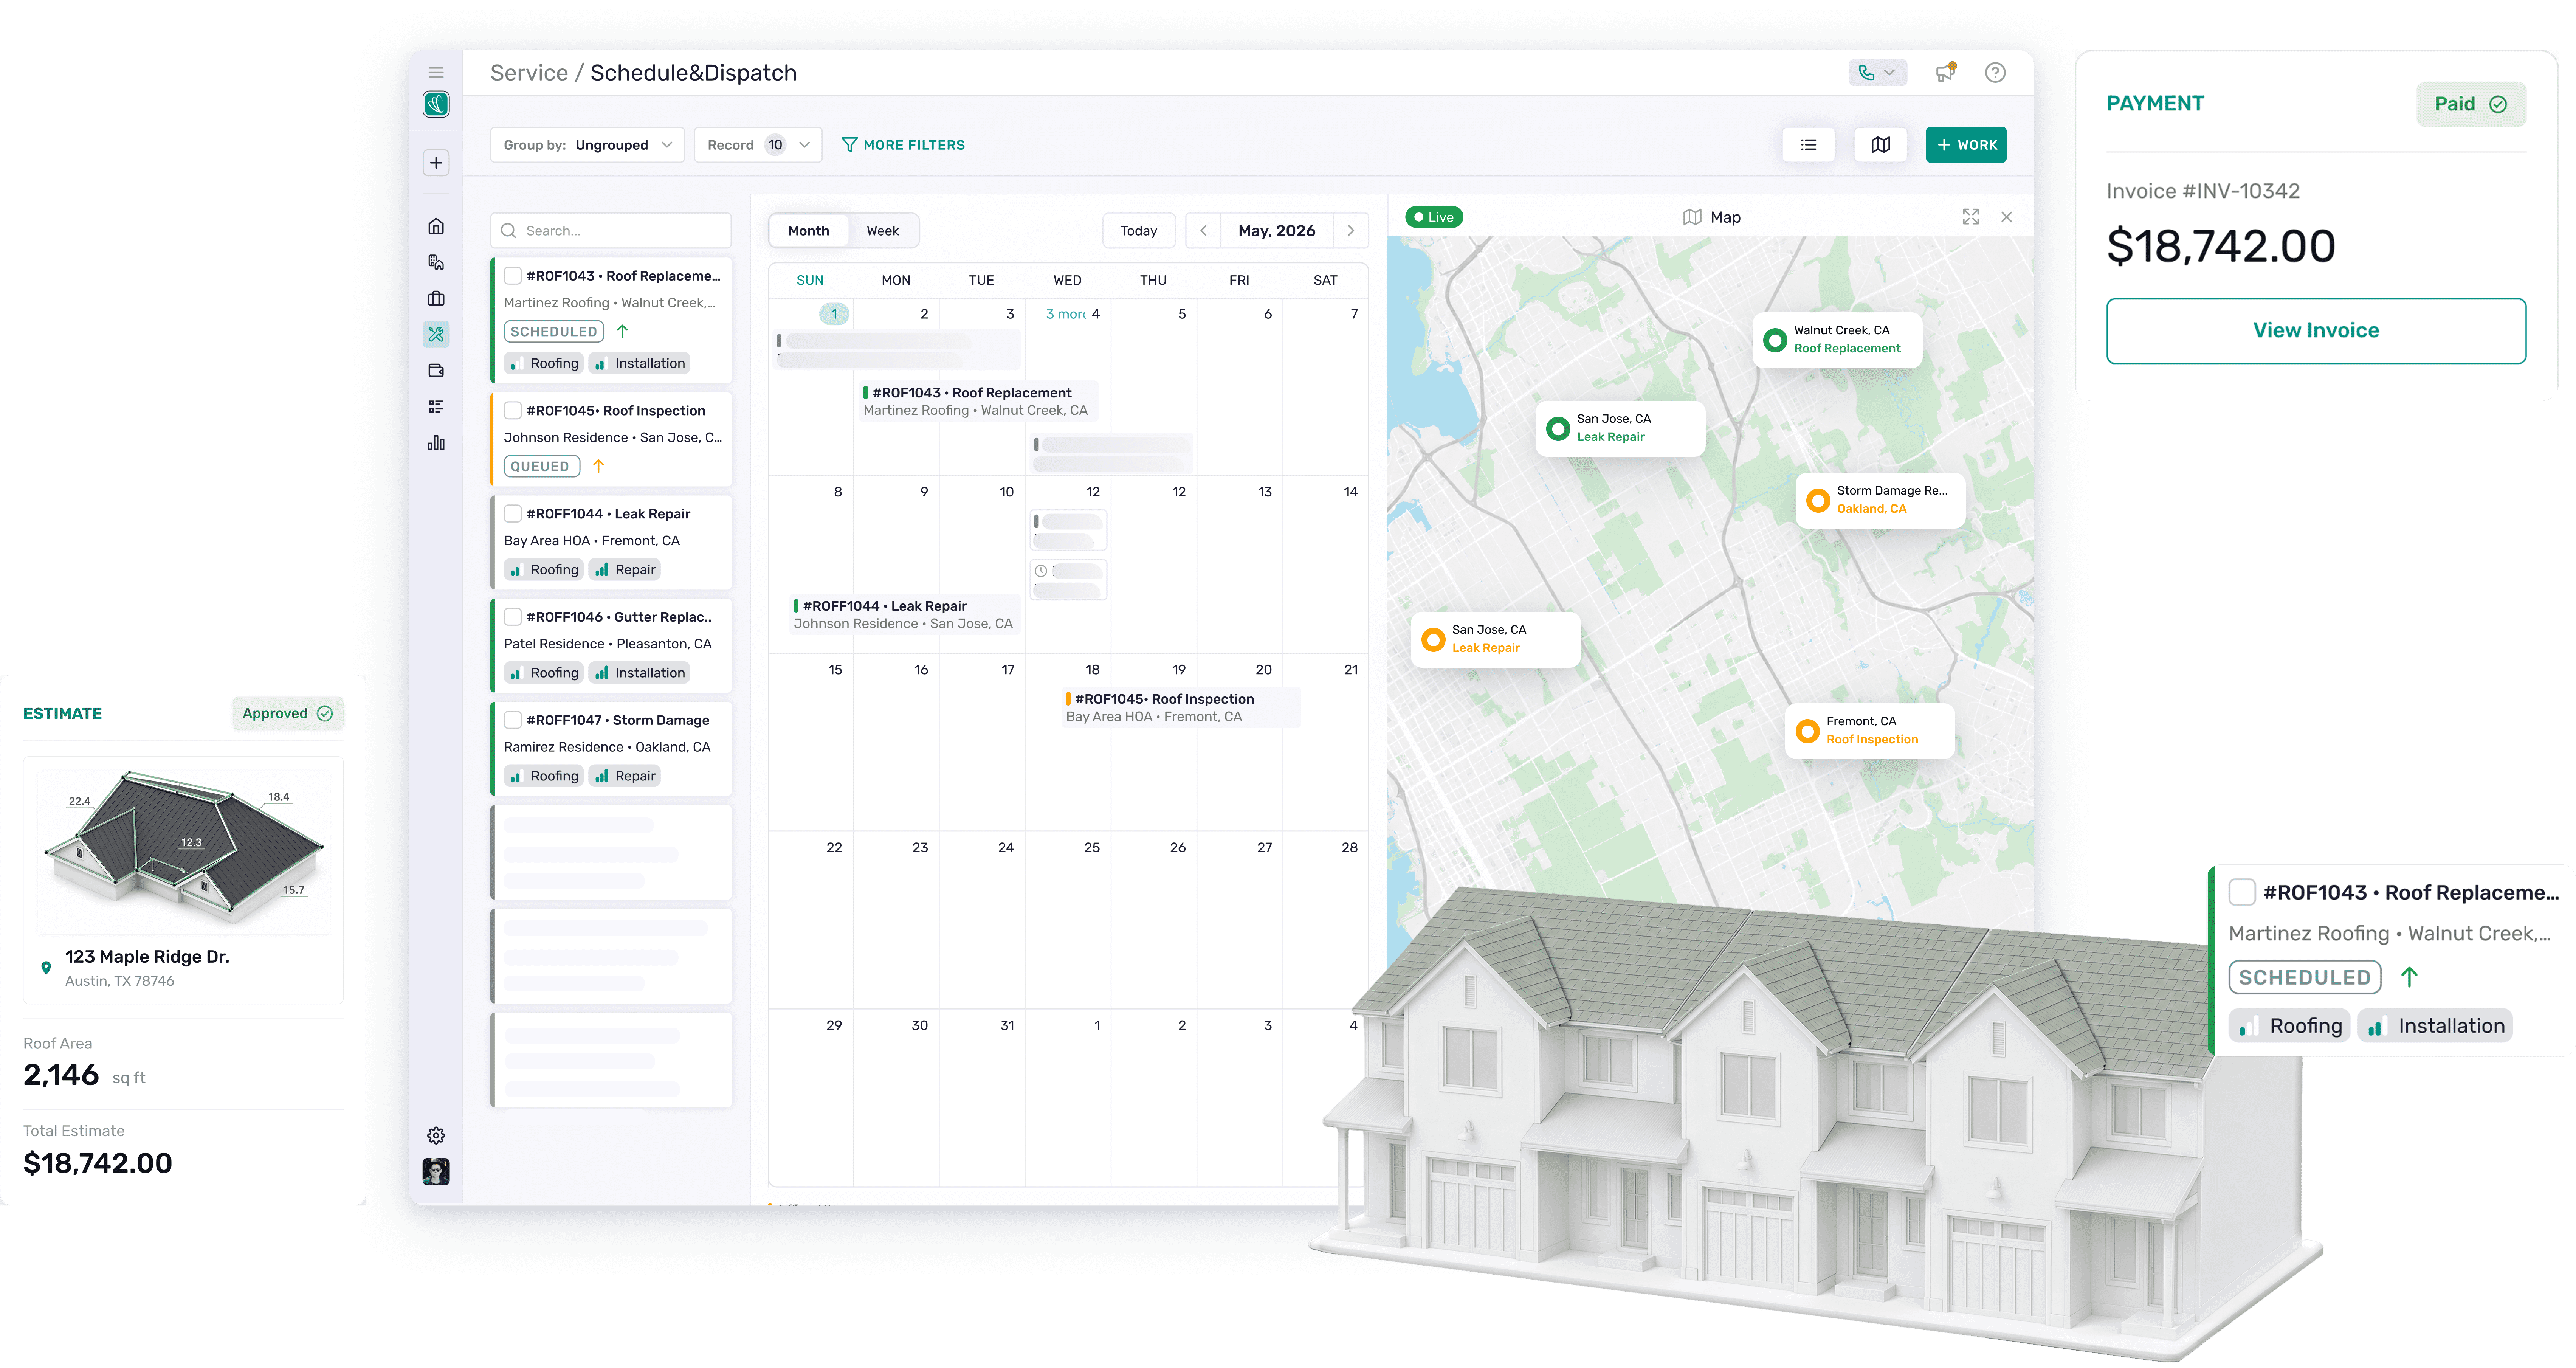Check the #ROFF1047 Storm Damage checkbox
The width and height of the screenshot is (2576, 1368).
pos(513,719)
